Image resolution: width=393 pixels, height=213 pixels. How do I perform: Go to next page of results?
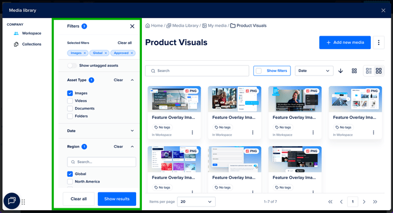tap(364, 202)
